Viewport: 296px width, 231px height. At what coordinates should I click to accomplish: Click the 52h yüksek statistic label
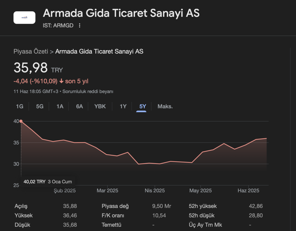pyautogui.click(x=203, y=206)
